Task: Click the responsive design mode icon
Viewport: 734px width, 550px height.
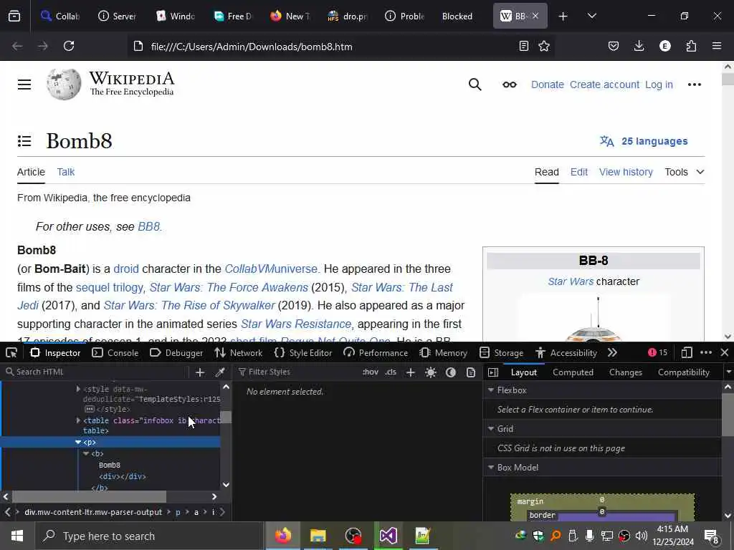Action: point(687,352)
